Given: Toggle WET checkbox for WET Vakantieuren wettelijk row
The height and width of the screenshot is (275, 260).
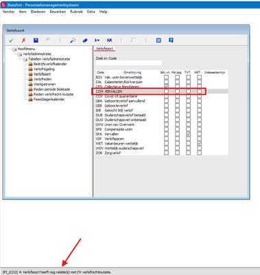Looking at the screenshot, I should [x=200, y=144].
